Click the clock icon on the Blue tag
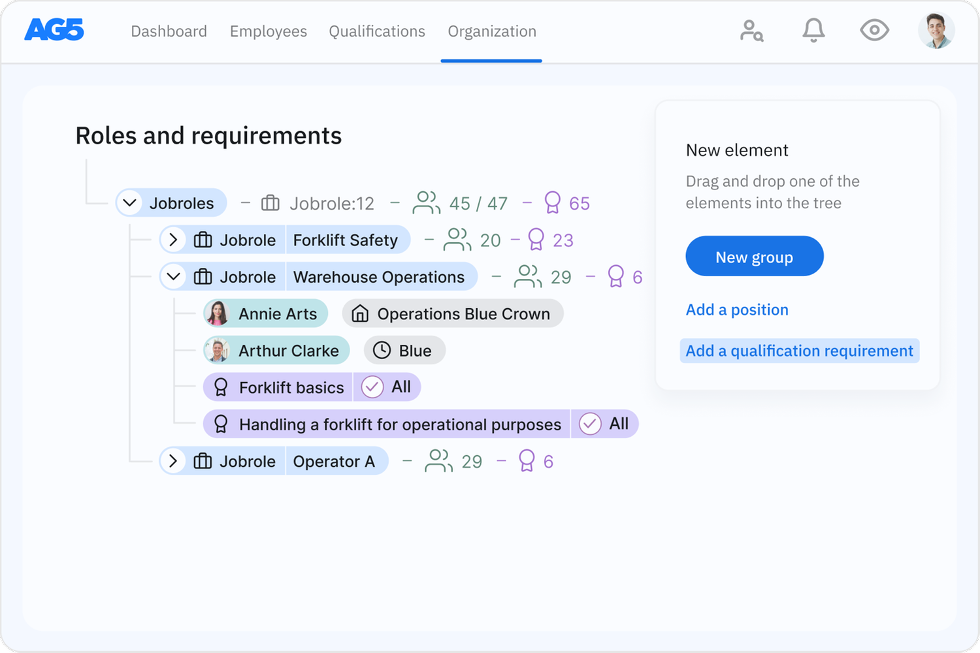 coord(382,351)
